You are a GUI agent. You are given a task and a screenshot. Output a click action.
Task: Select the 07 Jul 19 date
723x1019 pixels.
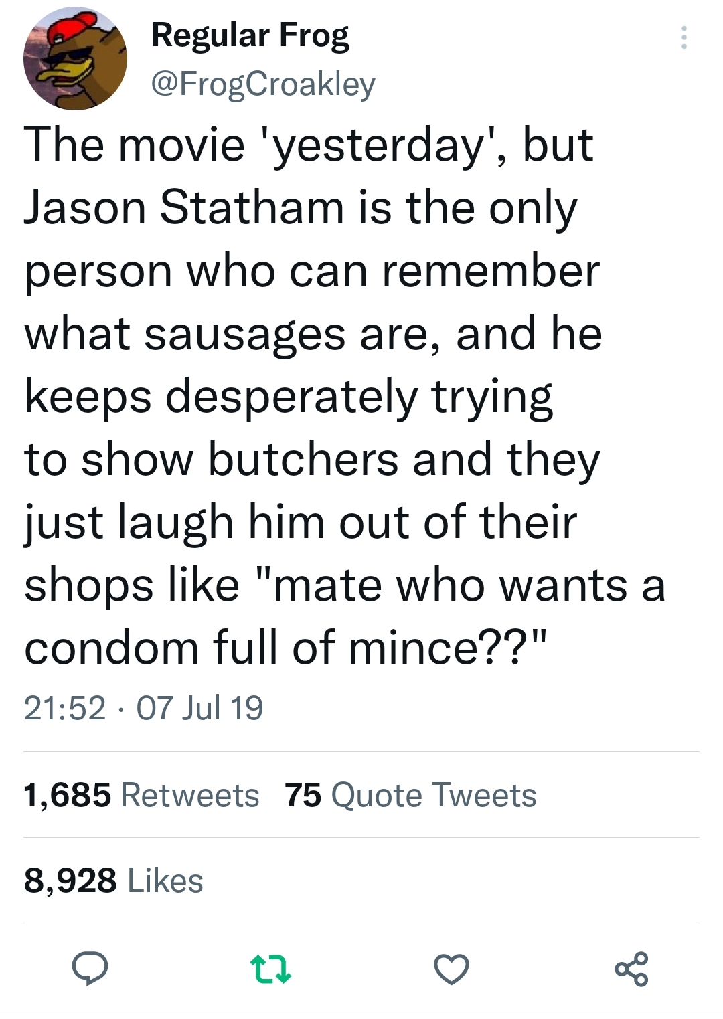pyautogui.click(x=199, y=708)
